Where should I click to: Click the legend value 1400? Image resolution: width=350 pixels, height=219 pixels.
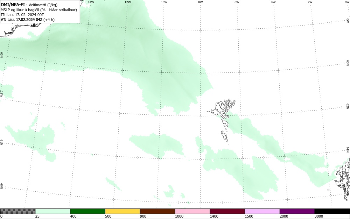coord(214,216)
